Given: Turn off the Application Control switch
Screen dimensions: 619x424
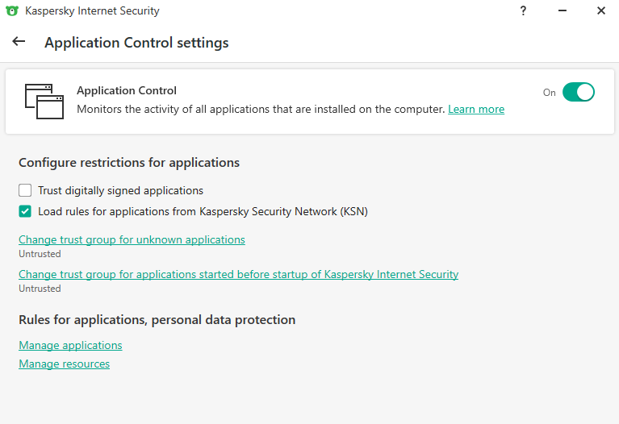Looking at the screenshot, I should coord(578,92).
